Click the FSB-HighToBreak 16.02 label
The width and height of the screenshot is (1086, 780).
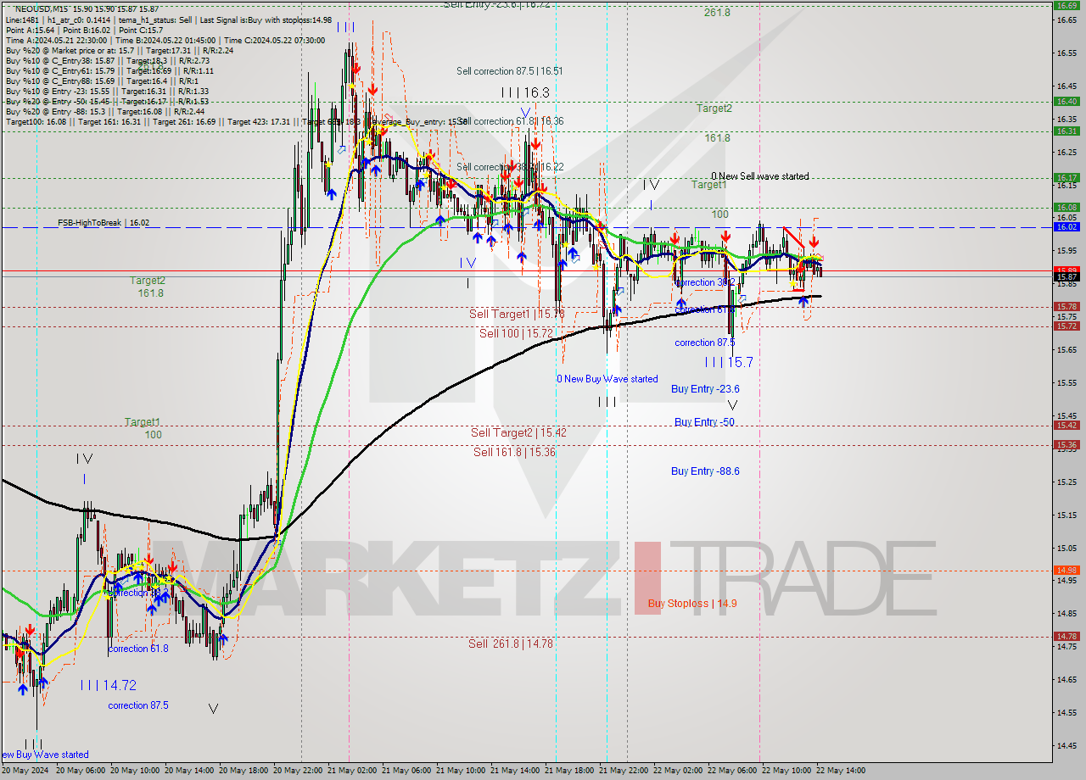104,223
